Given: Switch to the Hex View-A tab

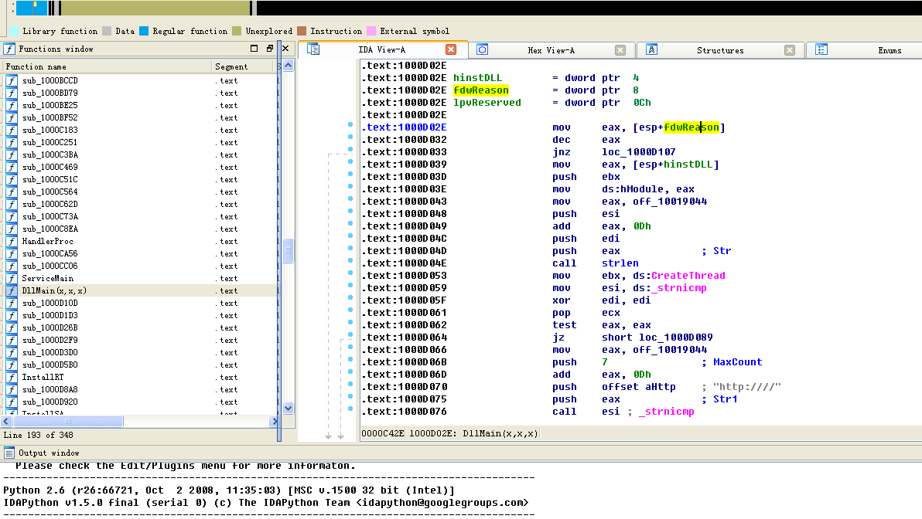Looking at the screenshot, I should click(551, 50).
